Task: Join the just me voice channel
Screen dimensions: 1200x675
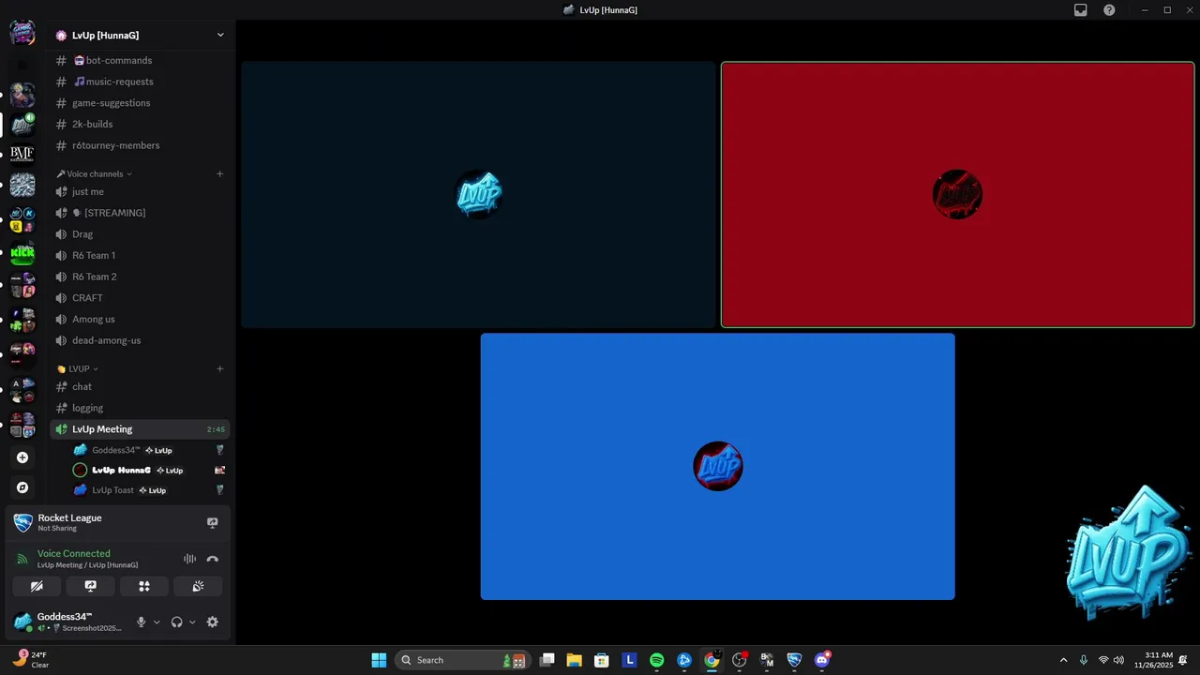Action: (140, 191)
